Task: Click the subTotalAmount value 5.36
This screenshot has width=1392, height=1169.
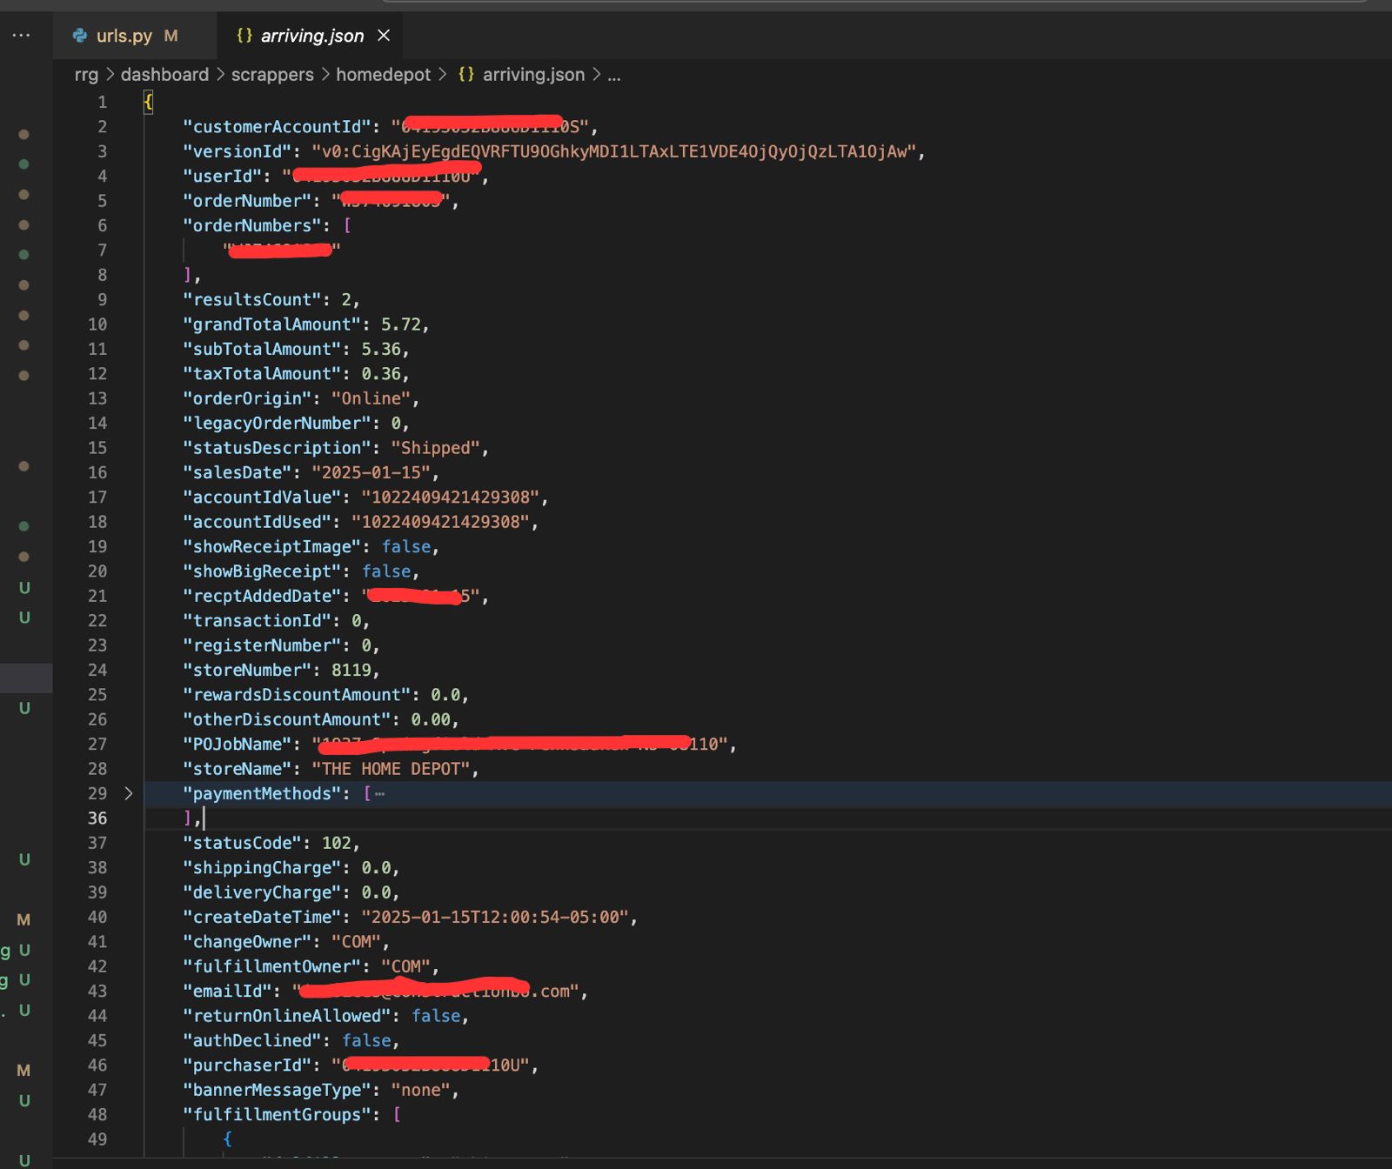Action: [x=381, y=349]
